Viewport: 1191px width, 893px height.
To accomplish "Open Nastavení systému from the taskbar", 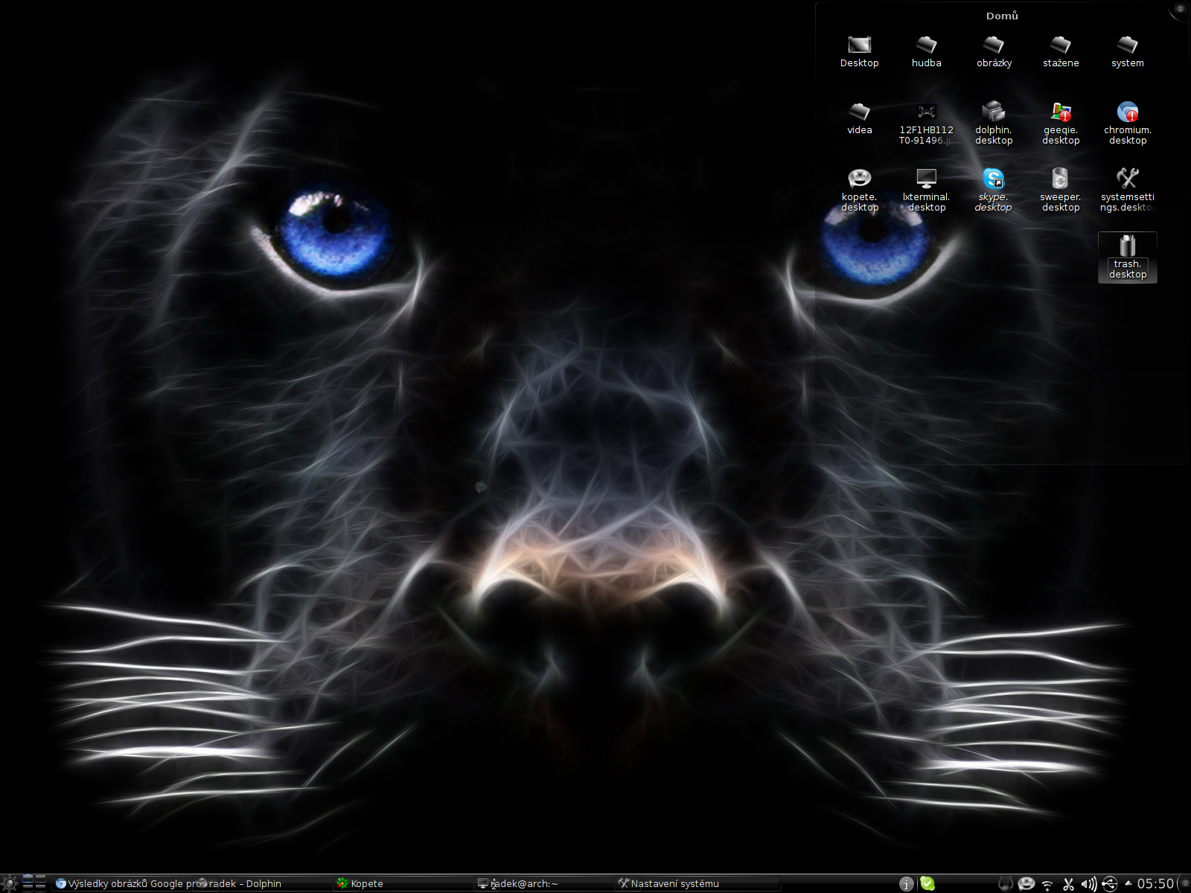I will coord(698,883).
